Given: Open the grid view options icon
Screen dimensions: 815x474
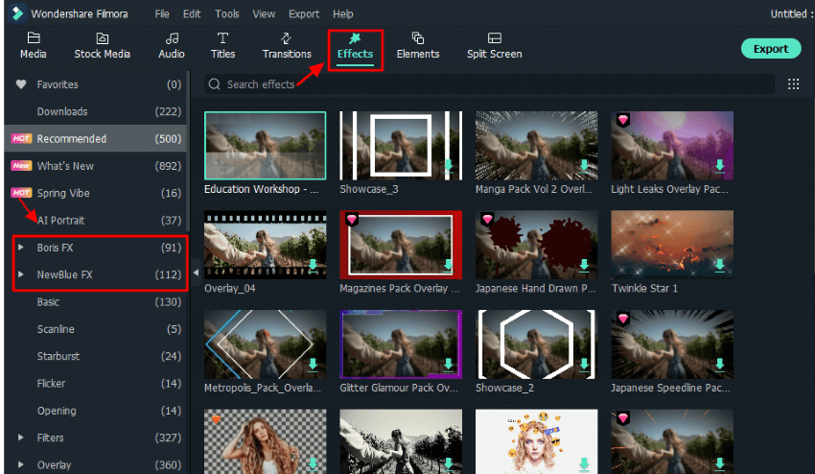Looking at the screenshot, I should (x=793, y=84).
